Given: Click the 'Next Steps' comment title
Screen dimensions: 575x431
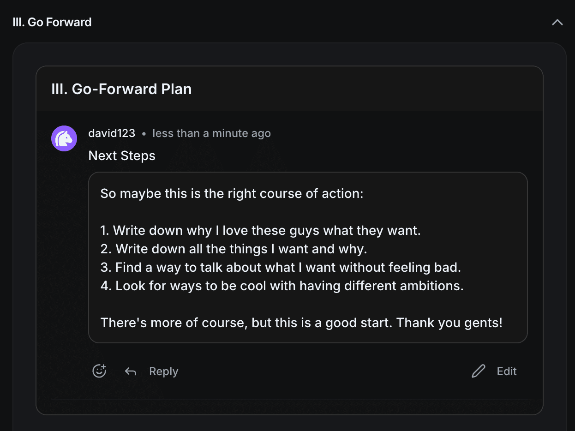Looking at the screenshot, I should (x=121, y=156).
